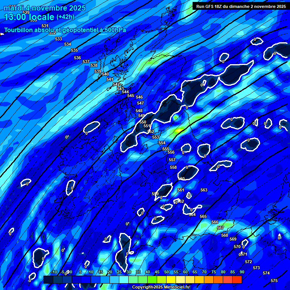Image resolution: width=290 pixels, height=290 pixels.
Task: Click the 536 geopotential contour label
Action: (x=77, y=58)
